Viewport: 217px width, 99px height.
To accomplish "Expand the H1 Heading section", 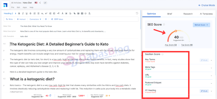I will pyautogui.click(x=211, y=91).
